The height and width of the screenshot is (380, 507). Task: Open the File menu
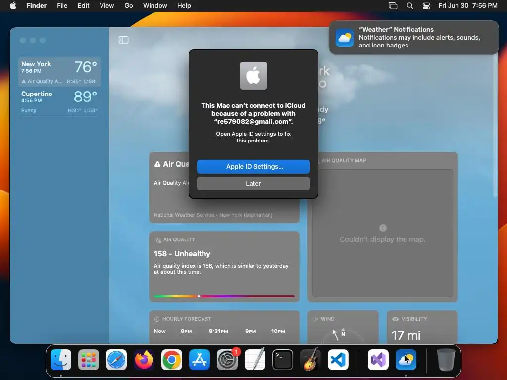pyautogui.click(x=62, y=6)
